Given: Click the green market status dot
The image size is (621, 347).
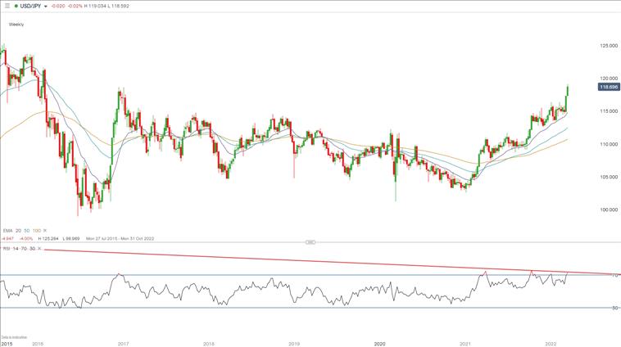Looking at the screenshot, I should 17,6.
